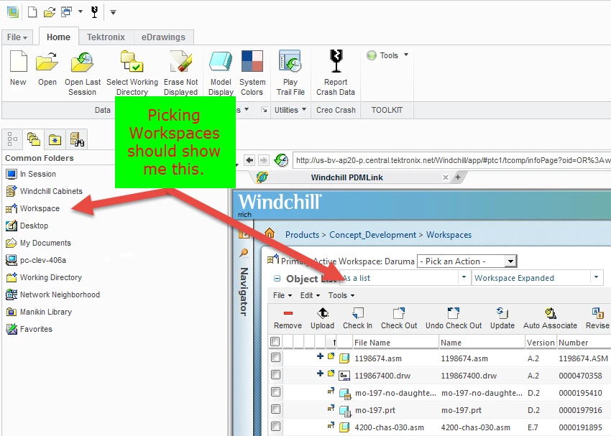Click Concept_Development breadcrumb link
Screen dimensions: 611x436
click(372, 235)
